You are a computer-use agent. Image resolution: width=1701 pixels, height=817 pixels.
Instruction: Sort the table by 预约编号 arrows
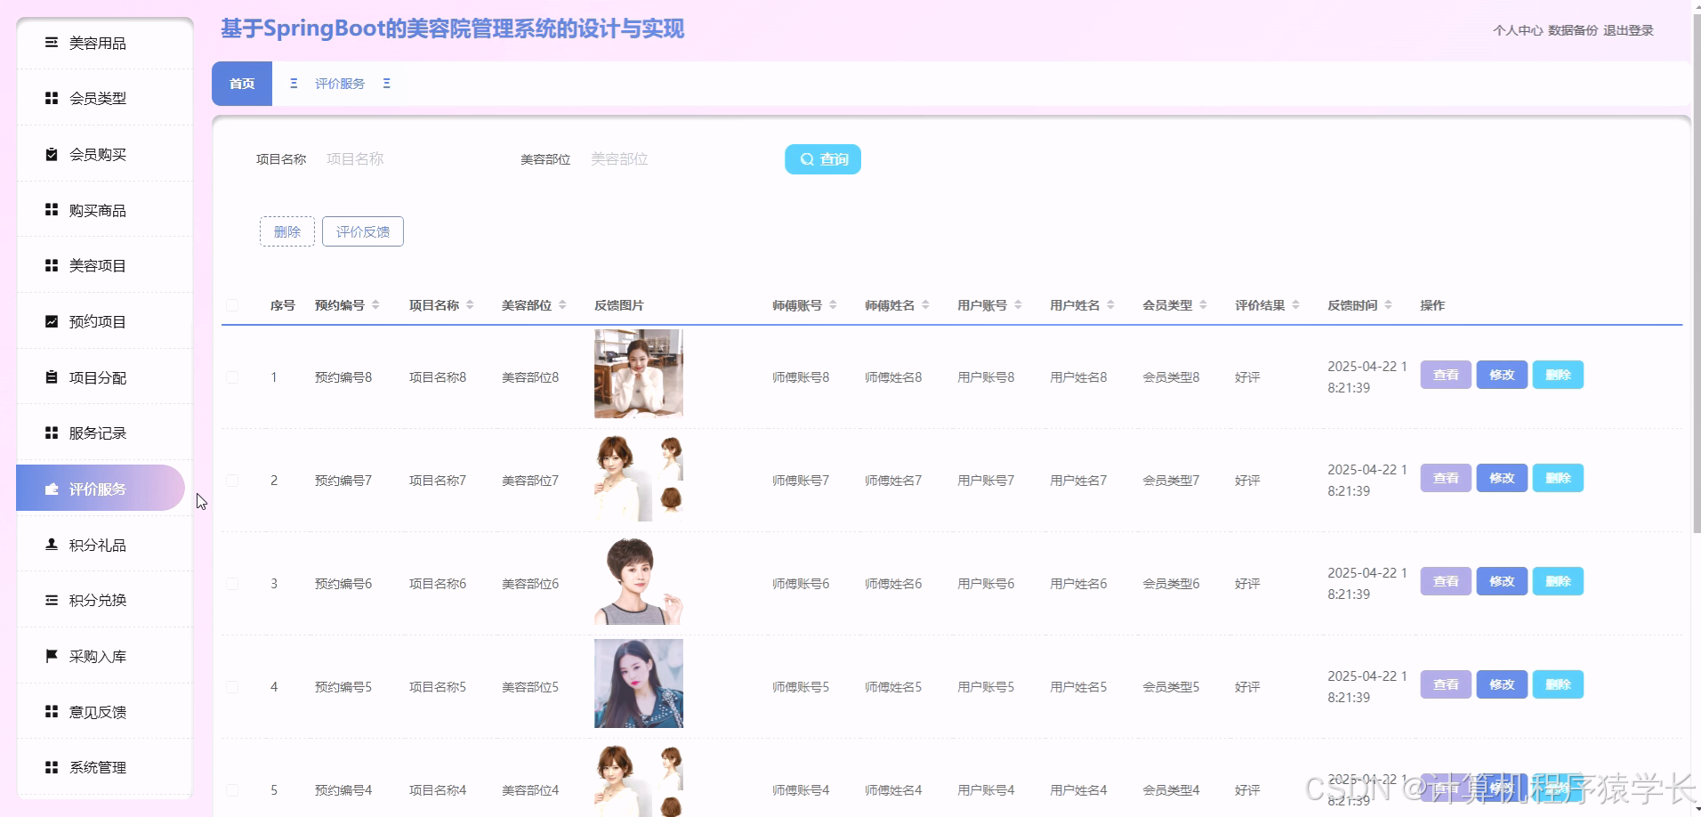pos(375,305)
